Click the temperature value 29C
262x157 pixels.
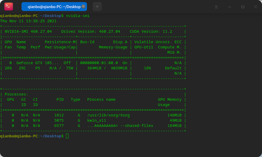point(22,68)
